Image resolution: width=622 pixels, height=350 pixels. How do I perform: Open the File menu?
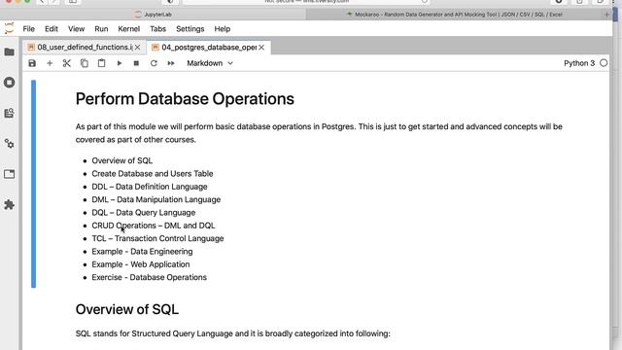tap(28, 29)
